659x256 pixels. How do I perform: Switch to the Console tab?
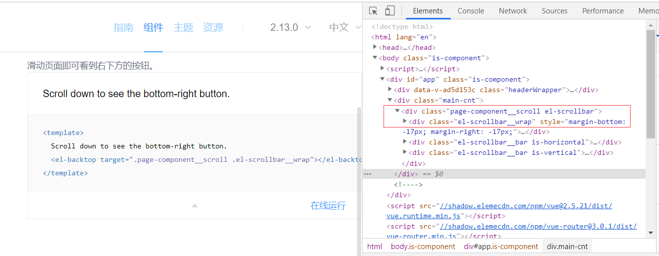pos(471,11)
